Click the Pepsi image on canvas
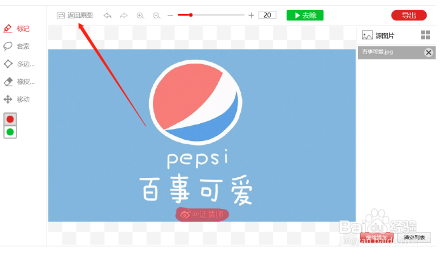 click(x=202, y=135)
